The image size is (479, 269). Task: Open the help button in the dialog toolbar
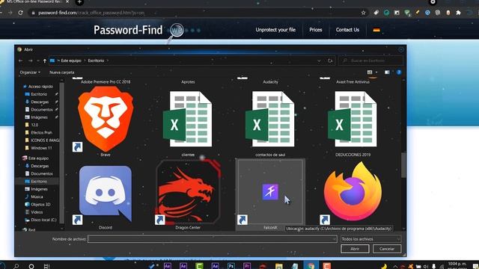(399, 72)
